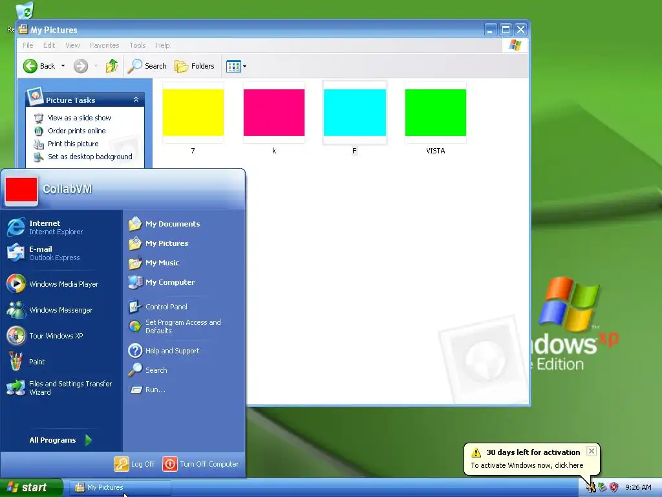Collapse the Picture Tasks panel
Screen dimensions: 662x497
pyautogui.click(x=136, y=99)
